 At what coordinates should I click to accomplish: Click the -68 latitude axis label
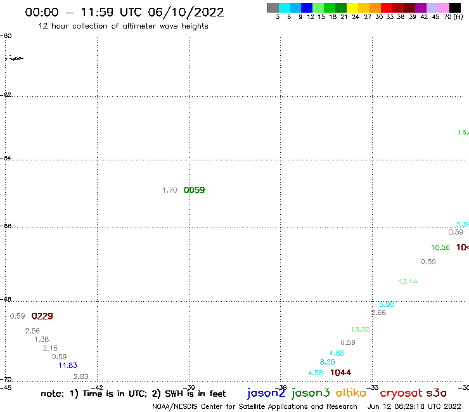pos(6,300)
